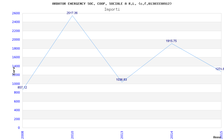The image size is (224, 140).
Task: Click the 2015 x-axis label
Action: pyautogui.click(x=221, y=135)
